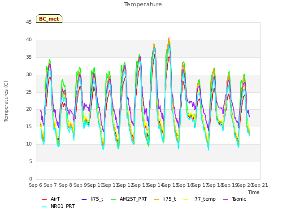Select the BC_met annotation box
Screen dimensions: 287x215
coord(49,19)
